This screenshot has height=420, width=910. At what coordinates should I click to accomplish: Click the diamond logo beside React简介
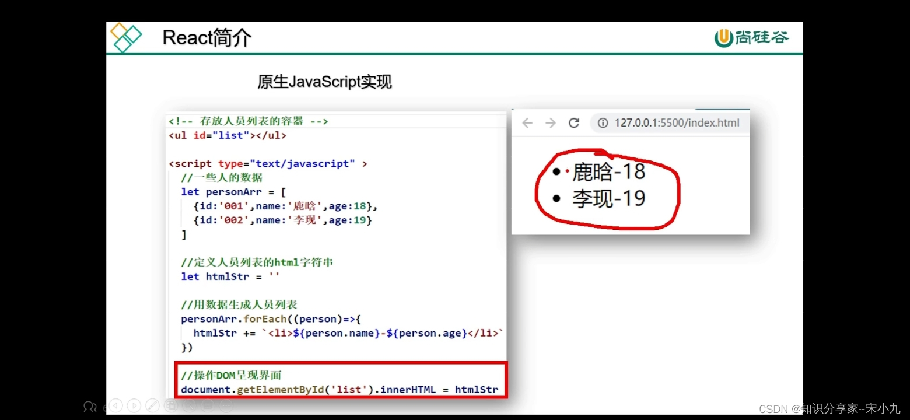[x=126, y=37]
